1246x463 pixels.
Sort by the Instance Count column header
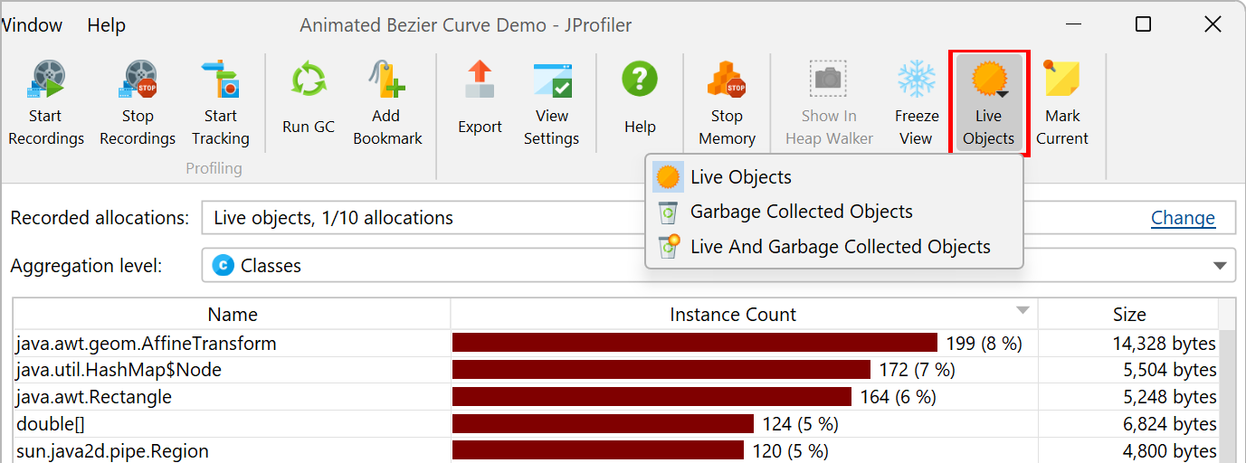(x=744, y=315)
